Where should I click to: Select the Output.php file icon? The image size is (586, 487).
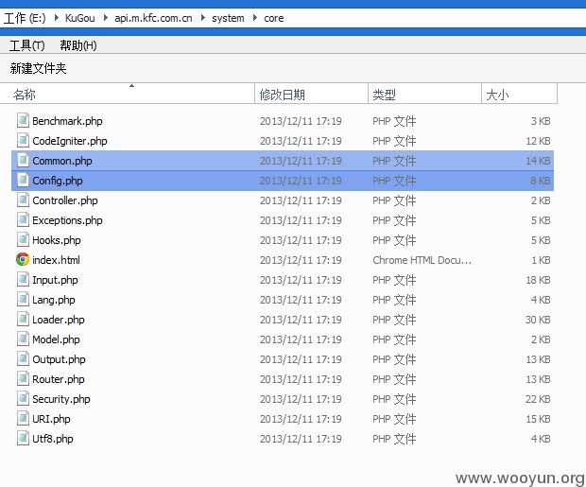(23, 358)
